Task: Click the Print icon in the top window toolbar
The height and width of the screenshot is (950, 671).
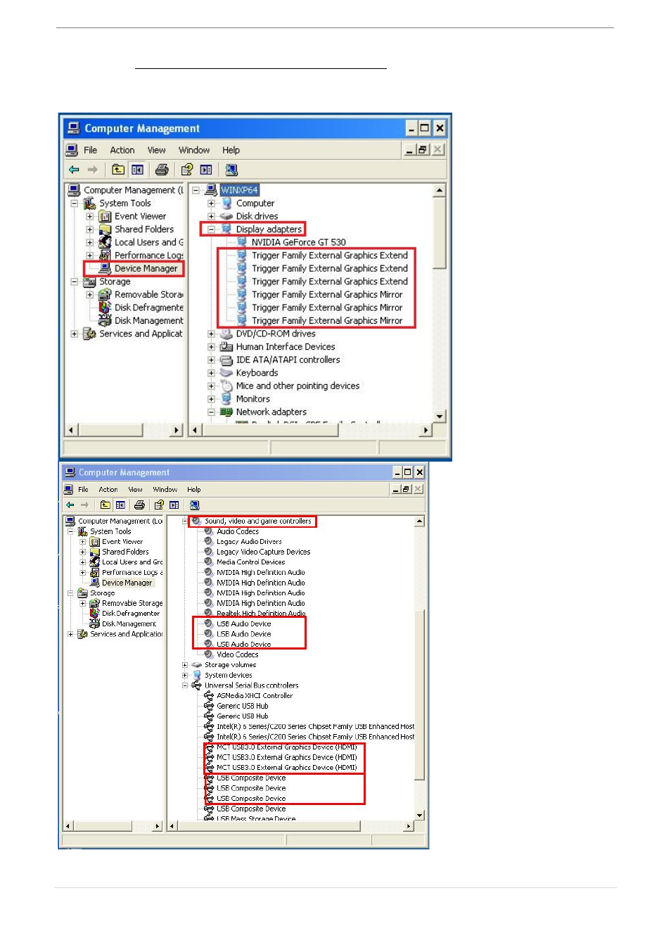Action: tap(162, 170)
